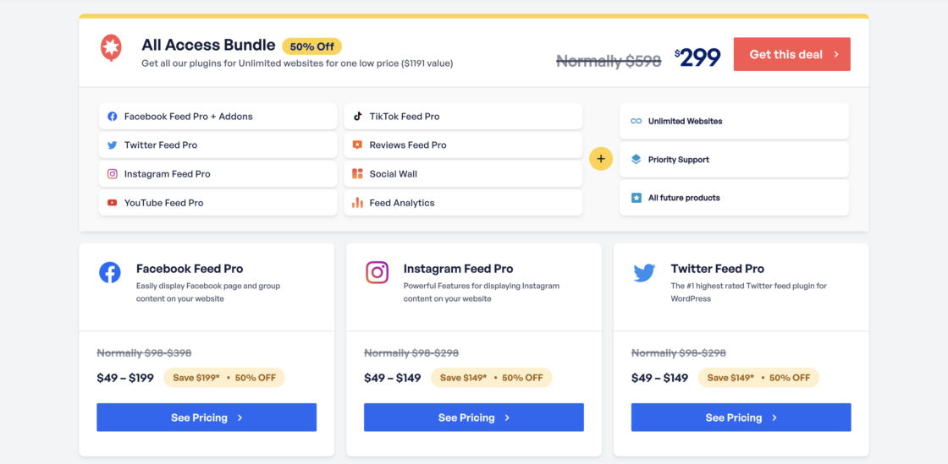See Pricing for Instagram Feed Pro
This screenshot has height=464, width=948.
474,418
